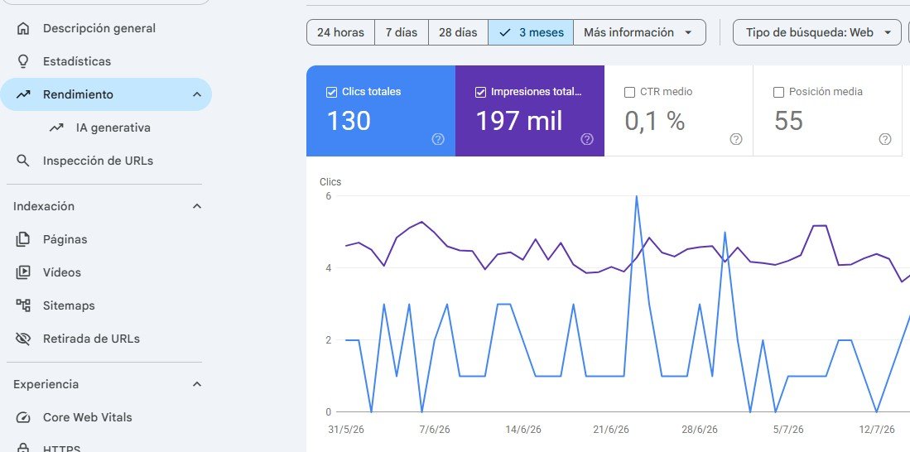Click the Estadísticas lightbulb icon
Screen dimensions: 910x452
(x=23, y=61)
